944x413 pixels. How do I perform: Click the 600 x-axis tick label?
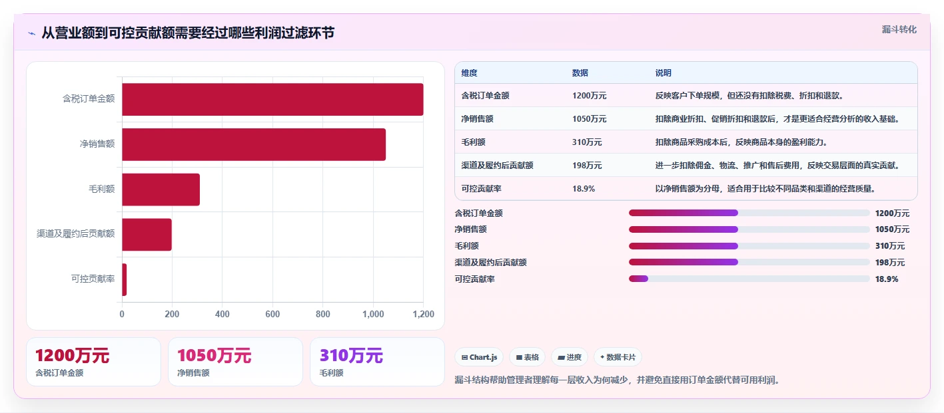272,314
